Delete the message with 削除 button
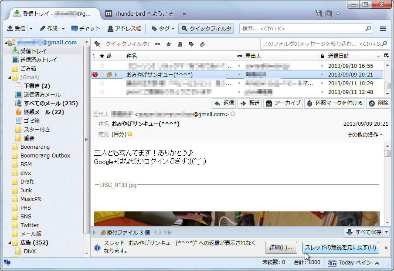This screenshot has height=271, width=394. (378, 103)
